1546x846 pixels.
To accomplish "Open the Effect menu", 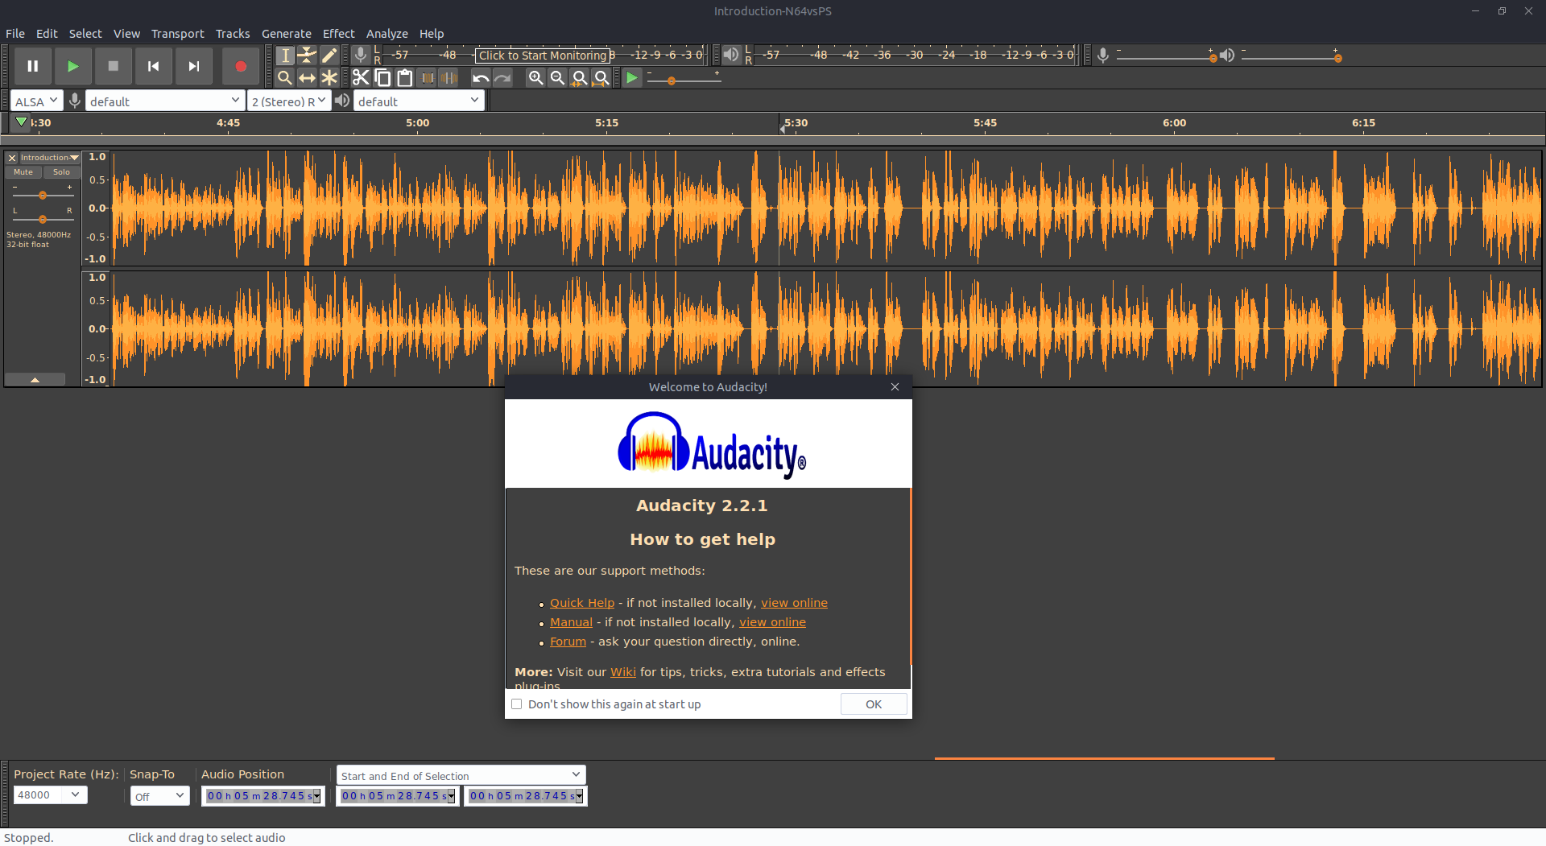I will 339,34.
